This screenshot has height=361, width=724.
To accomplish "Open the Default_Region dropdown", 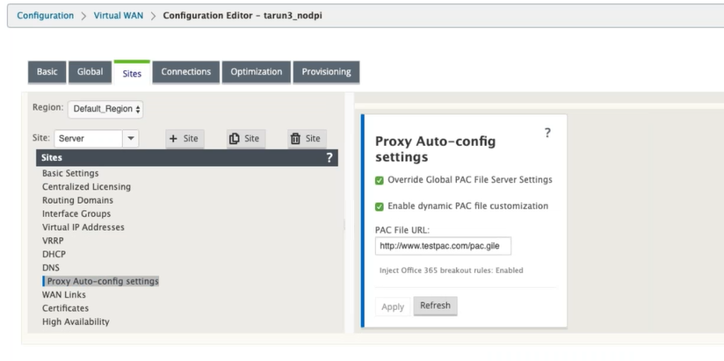I will (x=105, y=109).
